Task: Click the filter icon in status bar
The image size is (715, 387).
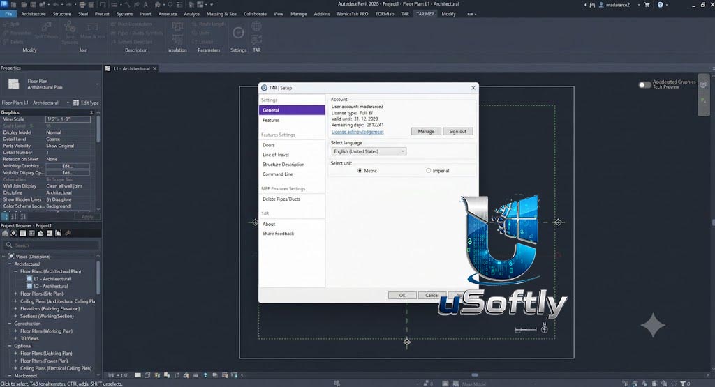Action: pyautogui.click(x=683, y=384)
